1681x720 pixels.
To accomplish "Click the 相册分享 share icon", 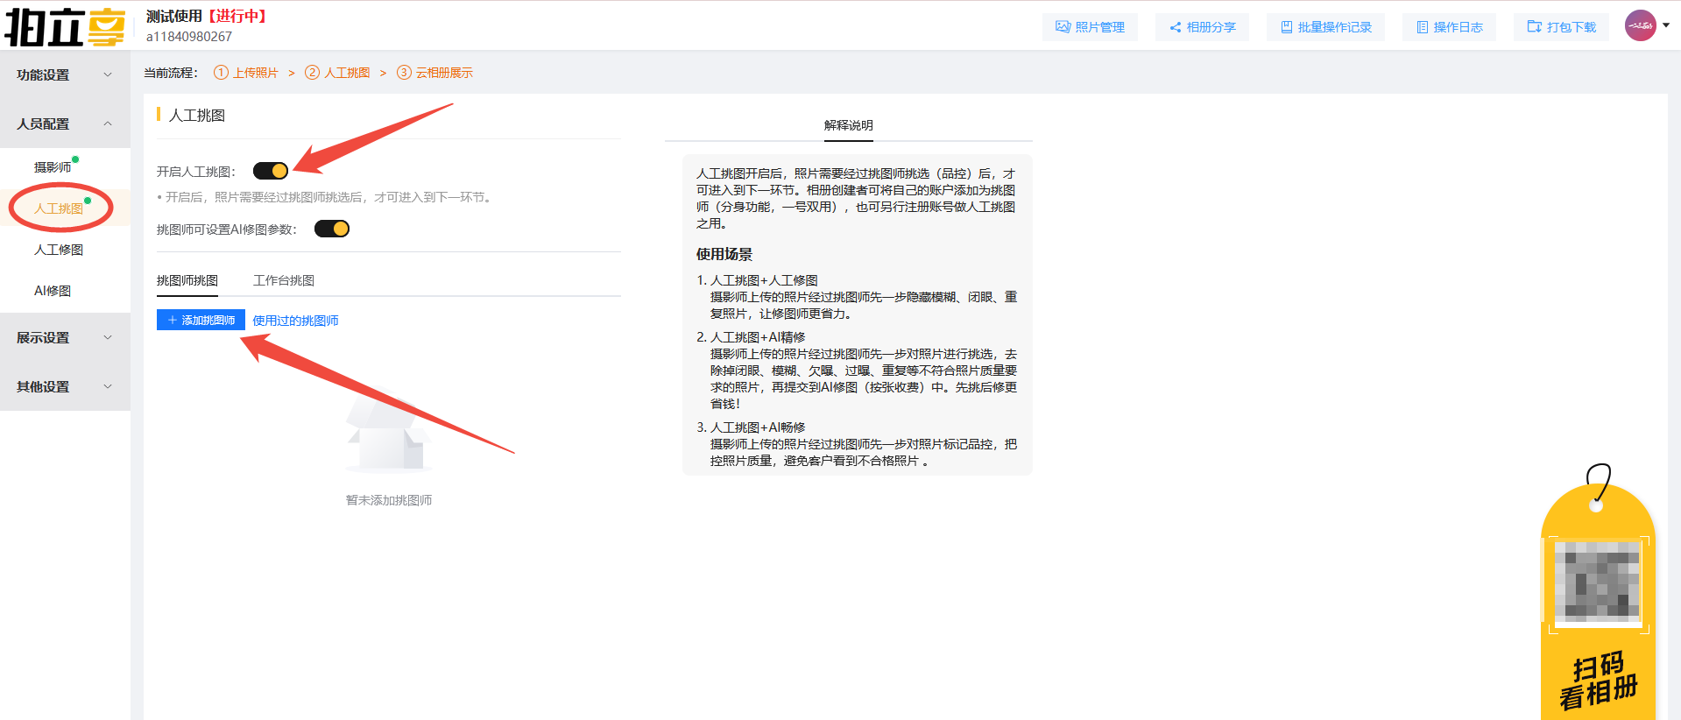I will coord(1175,27).
